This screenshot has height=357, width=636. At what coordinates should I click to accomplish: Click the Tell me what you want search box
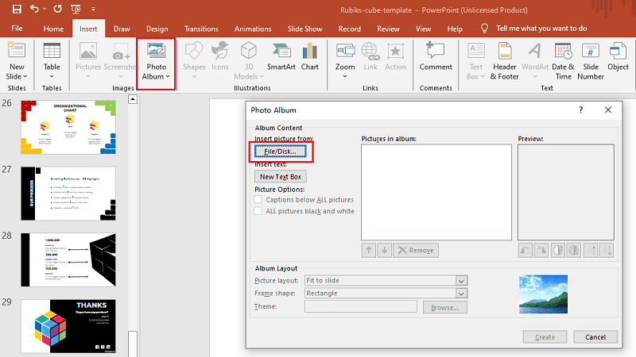pyautogui.click(x=541, y=29)
